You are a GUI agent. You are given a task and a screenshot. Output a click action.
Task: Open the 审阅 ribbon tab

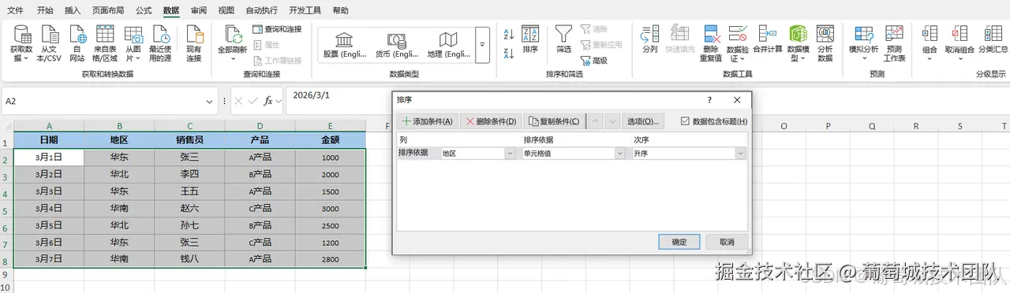pos(199,10)
